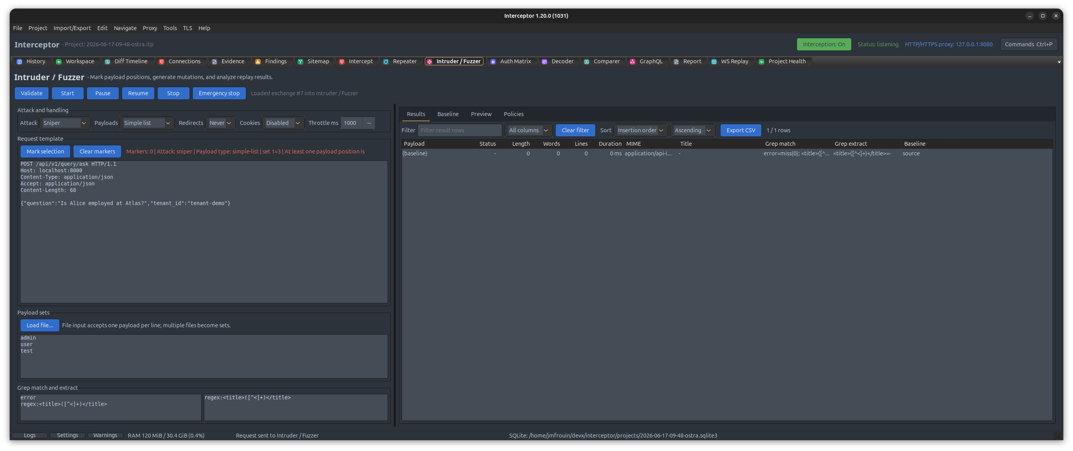Open the Insertion order sort dropdown
The height and width of the screenshot is (451, 1073).
[640, 131]
